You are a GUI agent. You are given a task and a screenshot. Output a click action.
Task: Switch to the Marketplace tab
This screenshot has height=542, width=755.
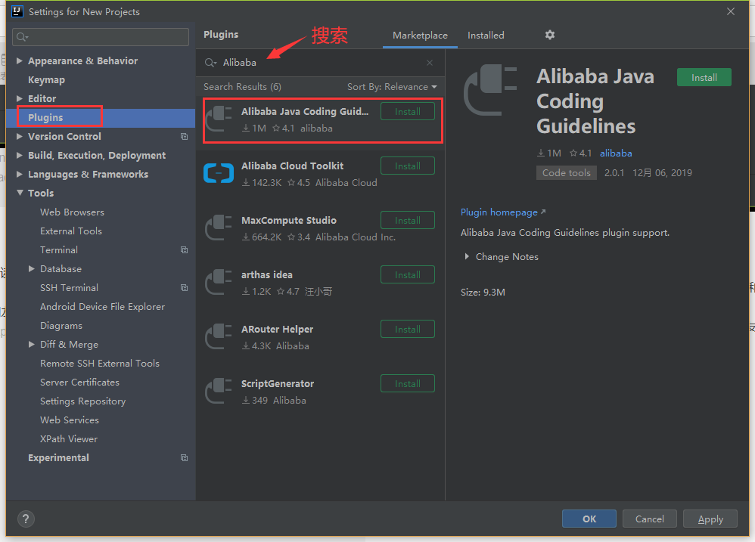pos(420,35)
